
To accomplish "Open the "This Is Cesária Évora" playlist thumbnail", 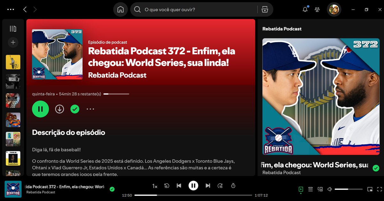I will point(13,158).
